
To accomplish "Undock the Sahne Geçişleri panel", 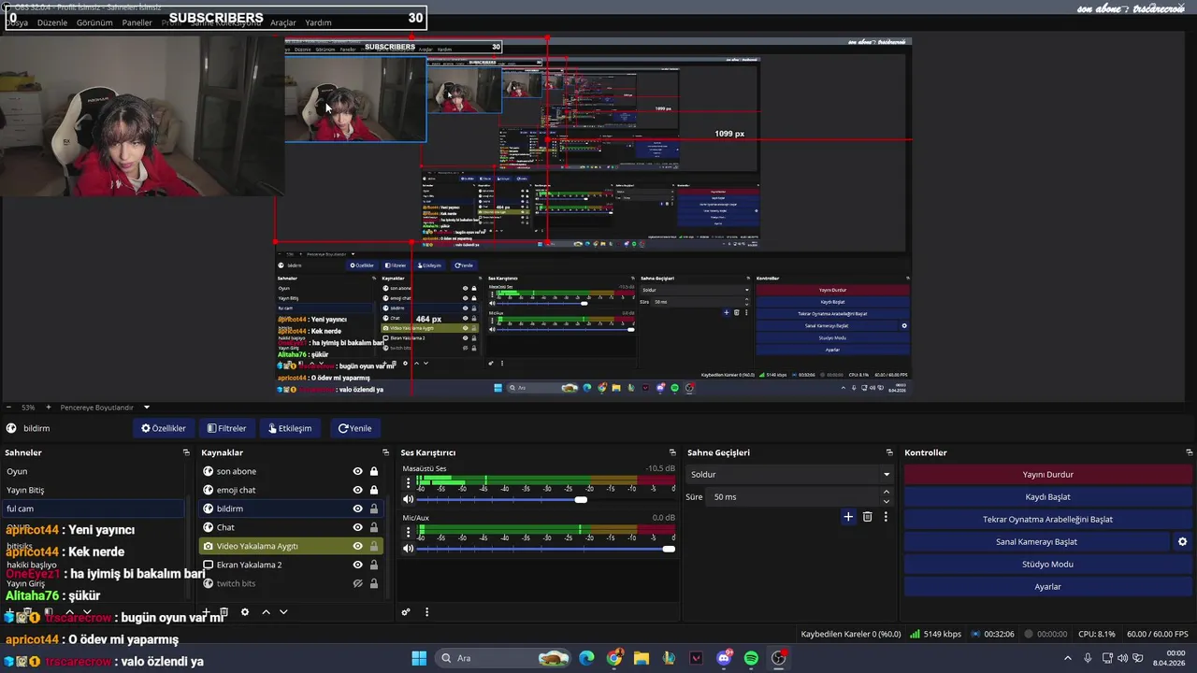I will tap(889, 452).
